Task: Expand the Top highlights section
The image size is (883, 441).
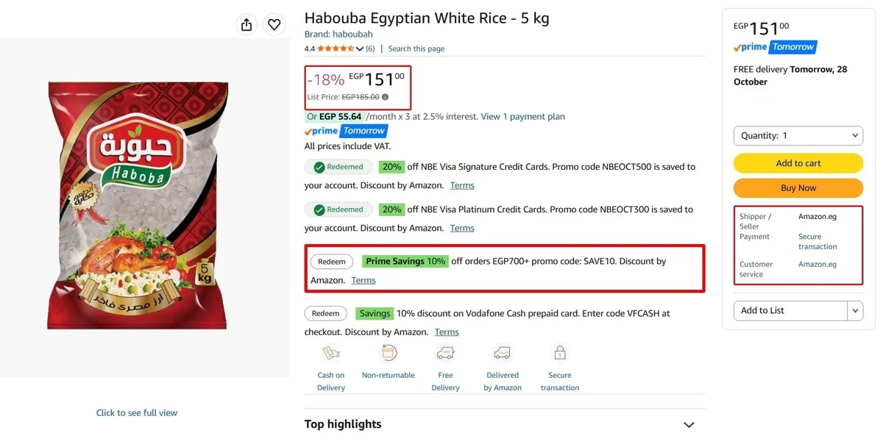Action: tap(689, 425)
